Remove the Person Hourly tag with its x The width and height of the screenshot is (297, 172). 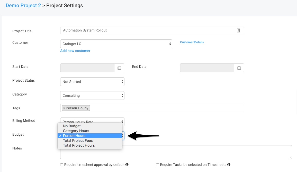64,108
